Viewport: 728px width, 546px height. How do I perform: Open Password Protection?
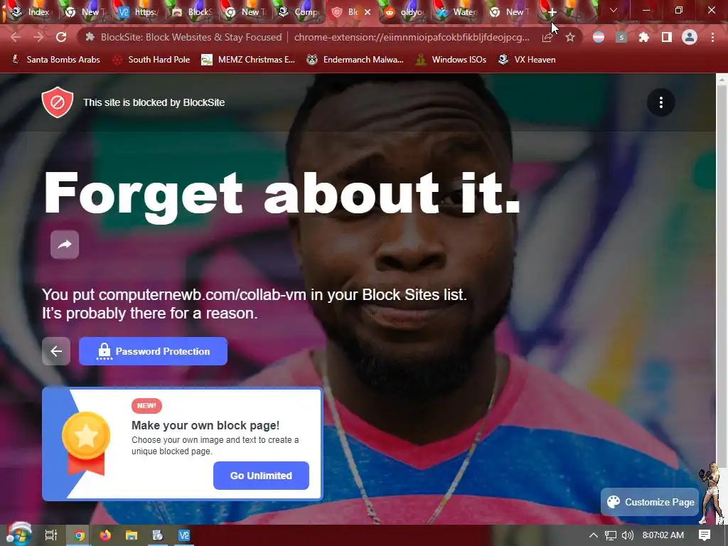click(x=154, y=351)
